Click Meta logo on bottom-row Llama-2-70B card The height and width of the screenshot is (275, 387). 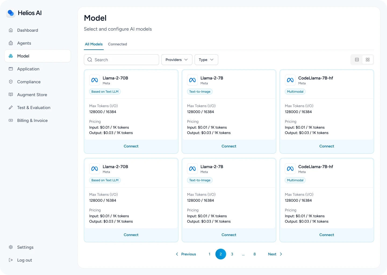point(95,169)
